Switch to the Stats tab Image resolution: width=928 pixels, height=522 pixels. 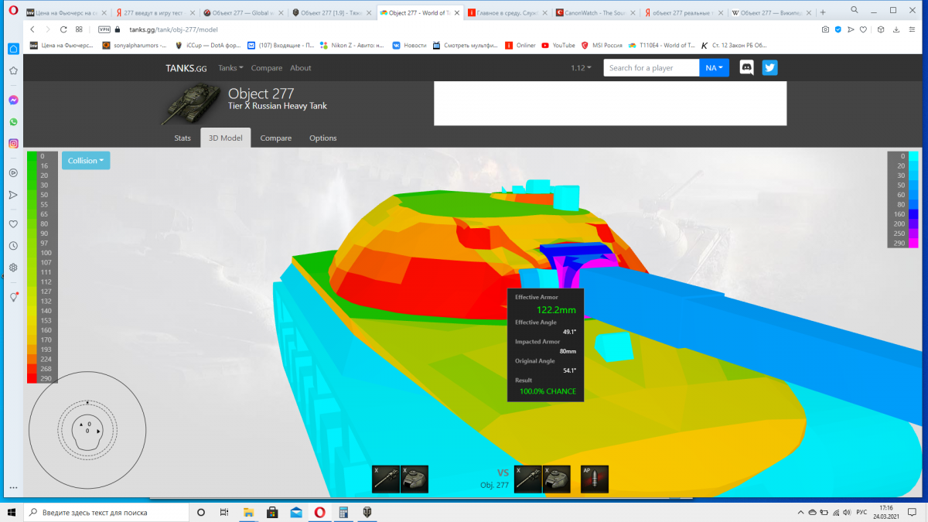183,138
